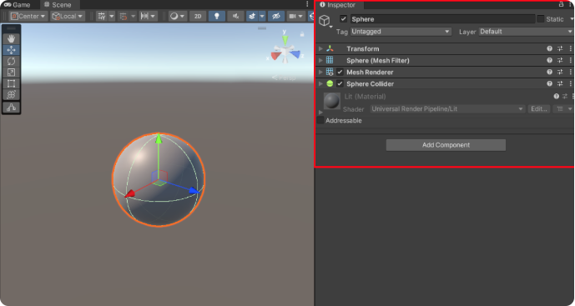Screen dimensions: 575x306
Task: Click the grid snapping icon
Action: pyautogui.click(x=124, y=16)
